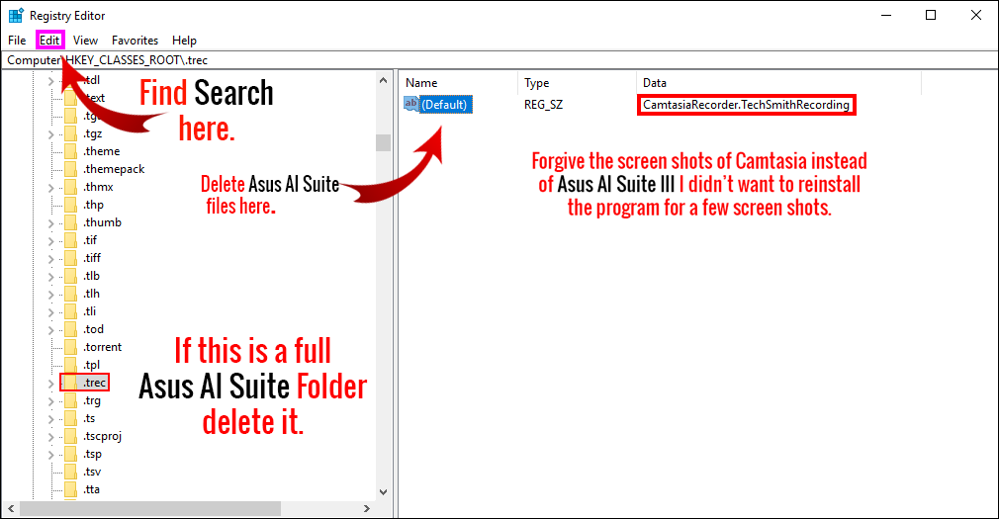Click the folder icon of the .tgz key

pos(70,133)
